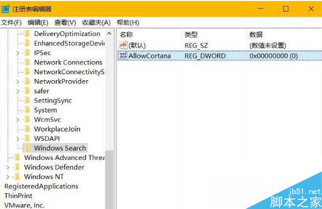Image resolution: width=322 pixels, height=209 pixels.
Task: Open the 查看(V) menu
Action: click(65, 22)
